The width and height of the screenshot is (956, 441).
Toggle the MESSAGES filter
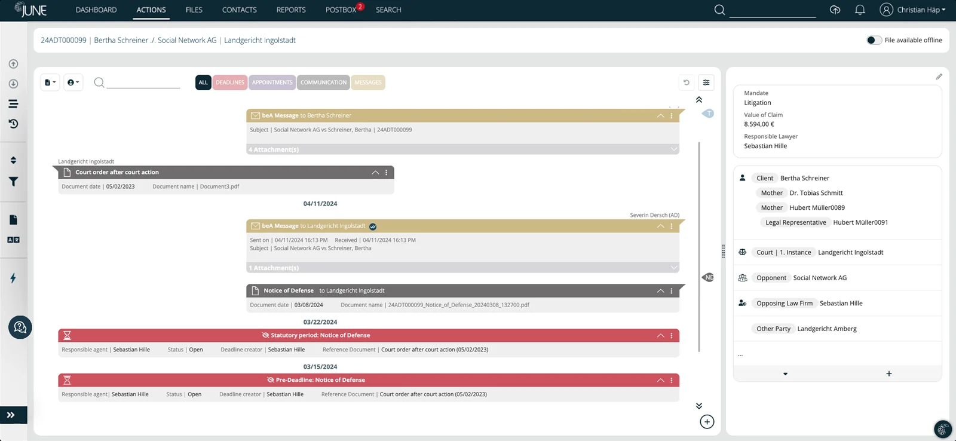pos(368,82)
